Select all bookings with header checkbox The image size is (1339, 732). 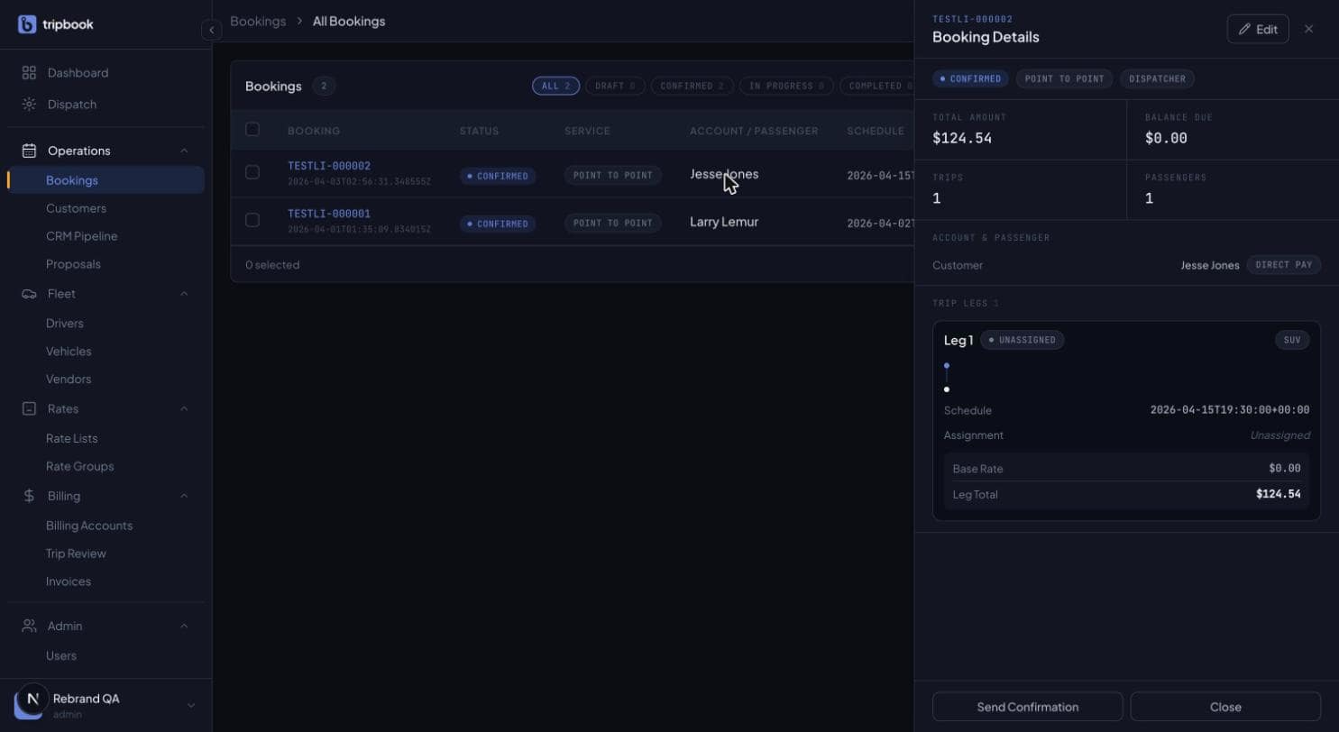coord(252,130)
